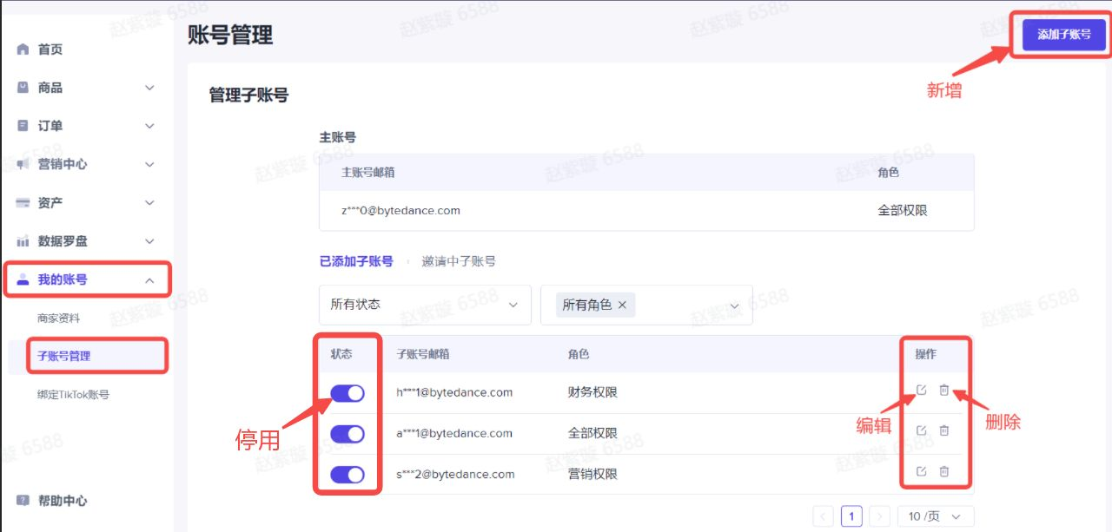Turn off the s***2@bytedance.com account switch
Viewport: 1112px width, 532px height.
(347, 475)
